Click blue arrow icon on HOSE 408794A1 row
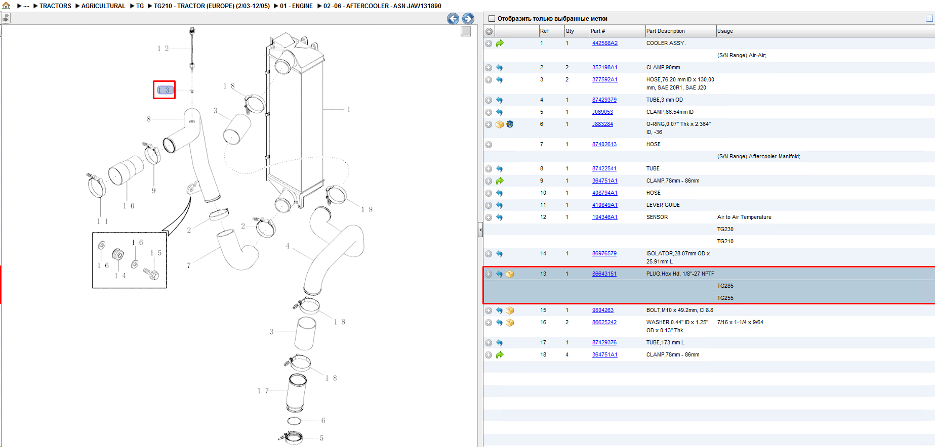The image size is (935, 447). pyautogui.click(x=500, y=193)
